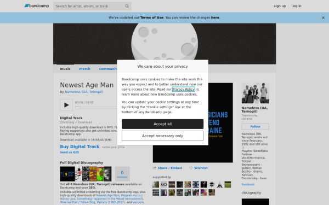
Task: Click the Accept all button
Action: (163, 124)
